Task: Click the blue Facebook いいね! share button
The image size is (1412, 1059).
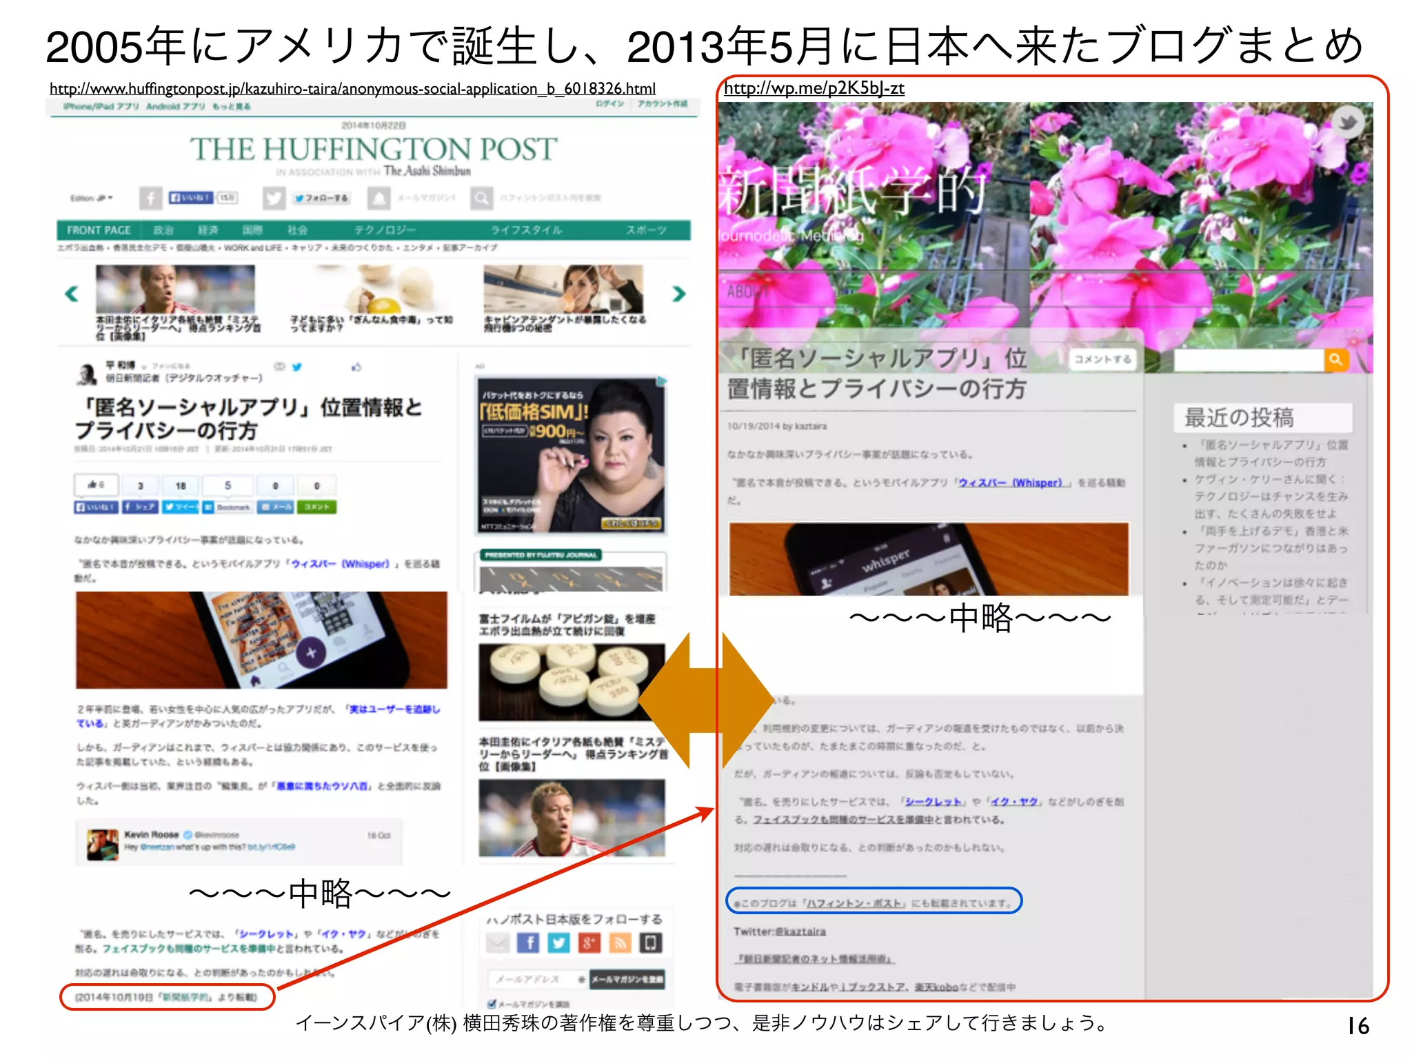Action: point(96,507)
